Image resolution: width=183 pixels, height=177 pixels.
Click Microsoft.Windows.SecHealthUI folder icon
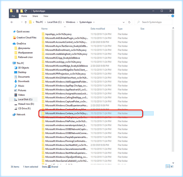point(43,145)
